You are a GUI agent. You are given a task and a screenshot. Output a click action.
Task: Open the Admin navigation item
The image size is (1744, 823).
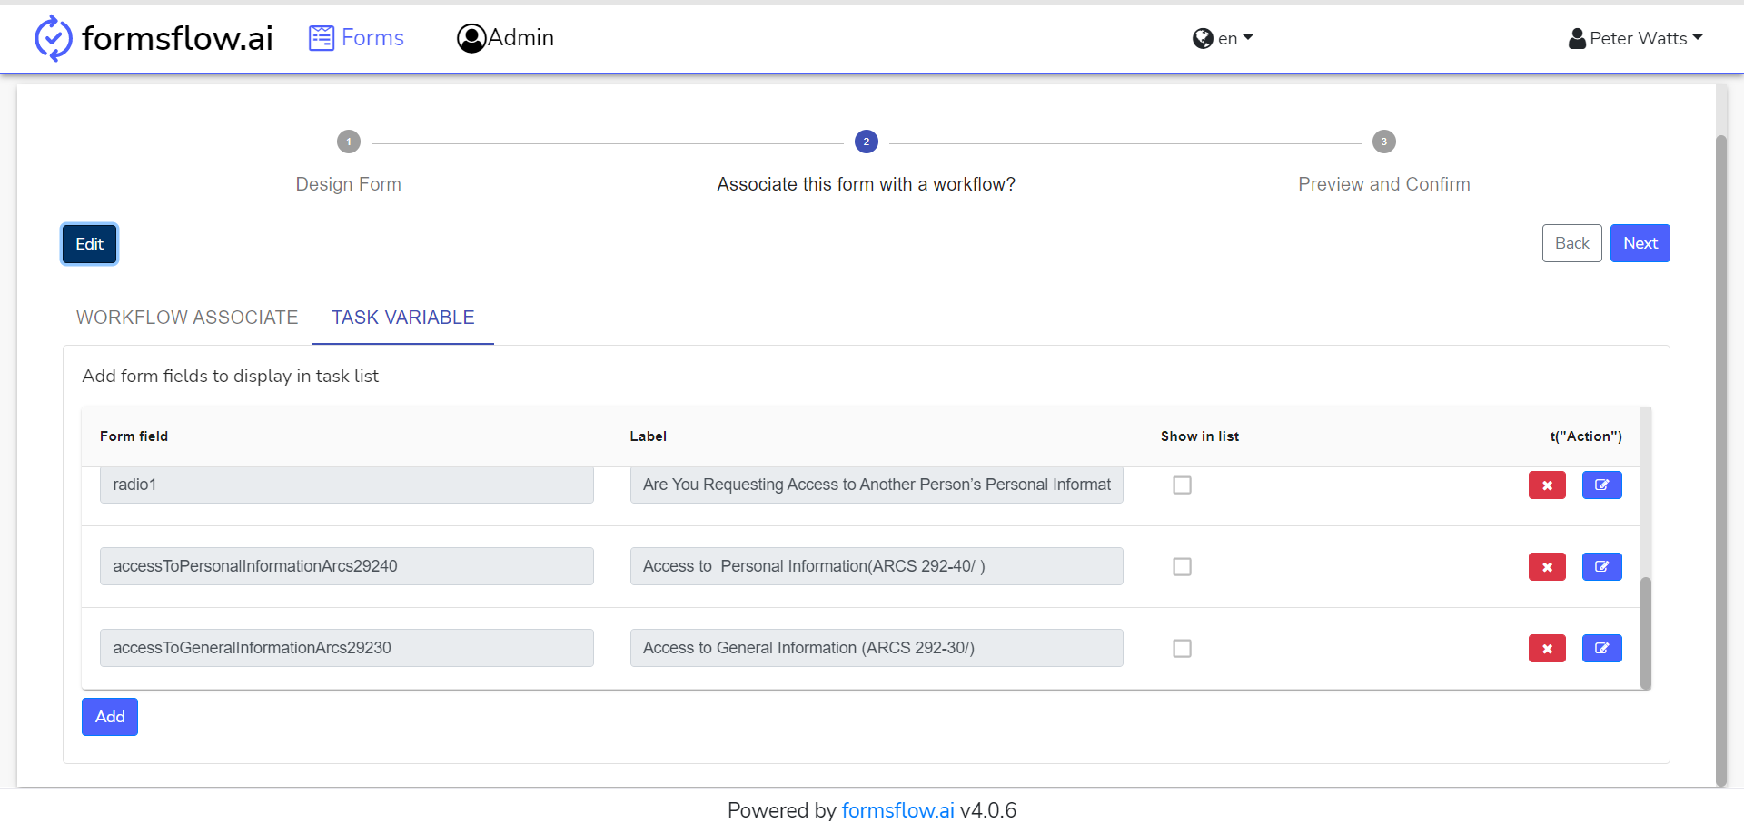pyautogui.click(x=505, y=38)
